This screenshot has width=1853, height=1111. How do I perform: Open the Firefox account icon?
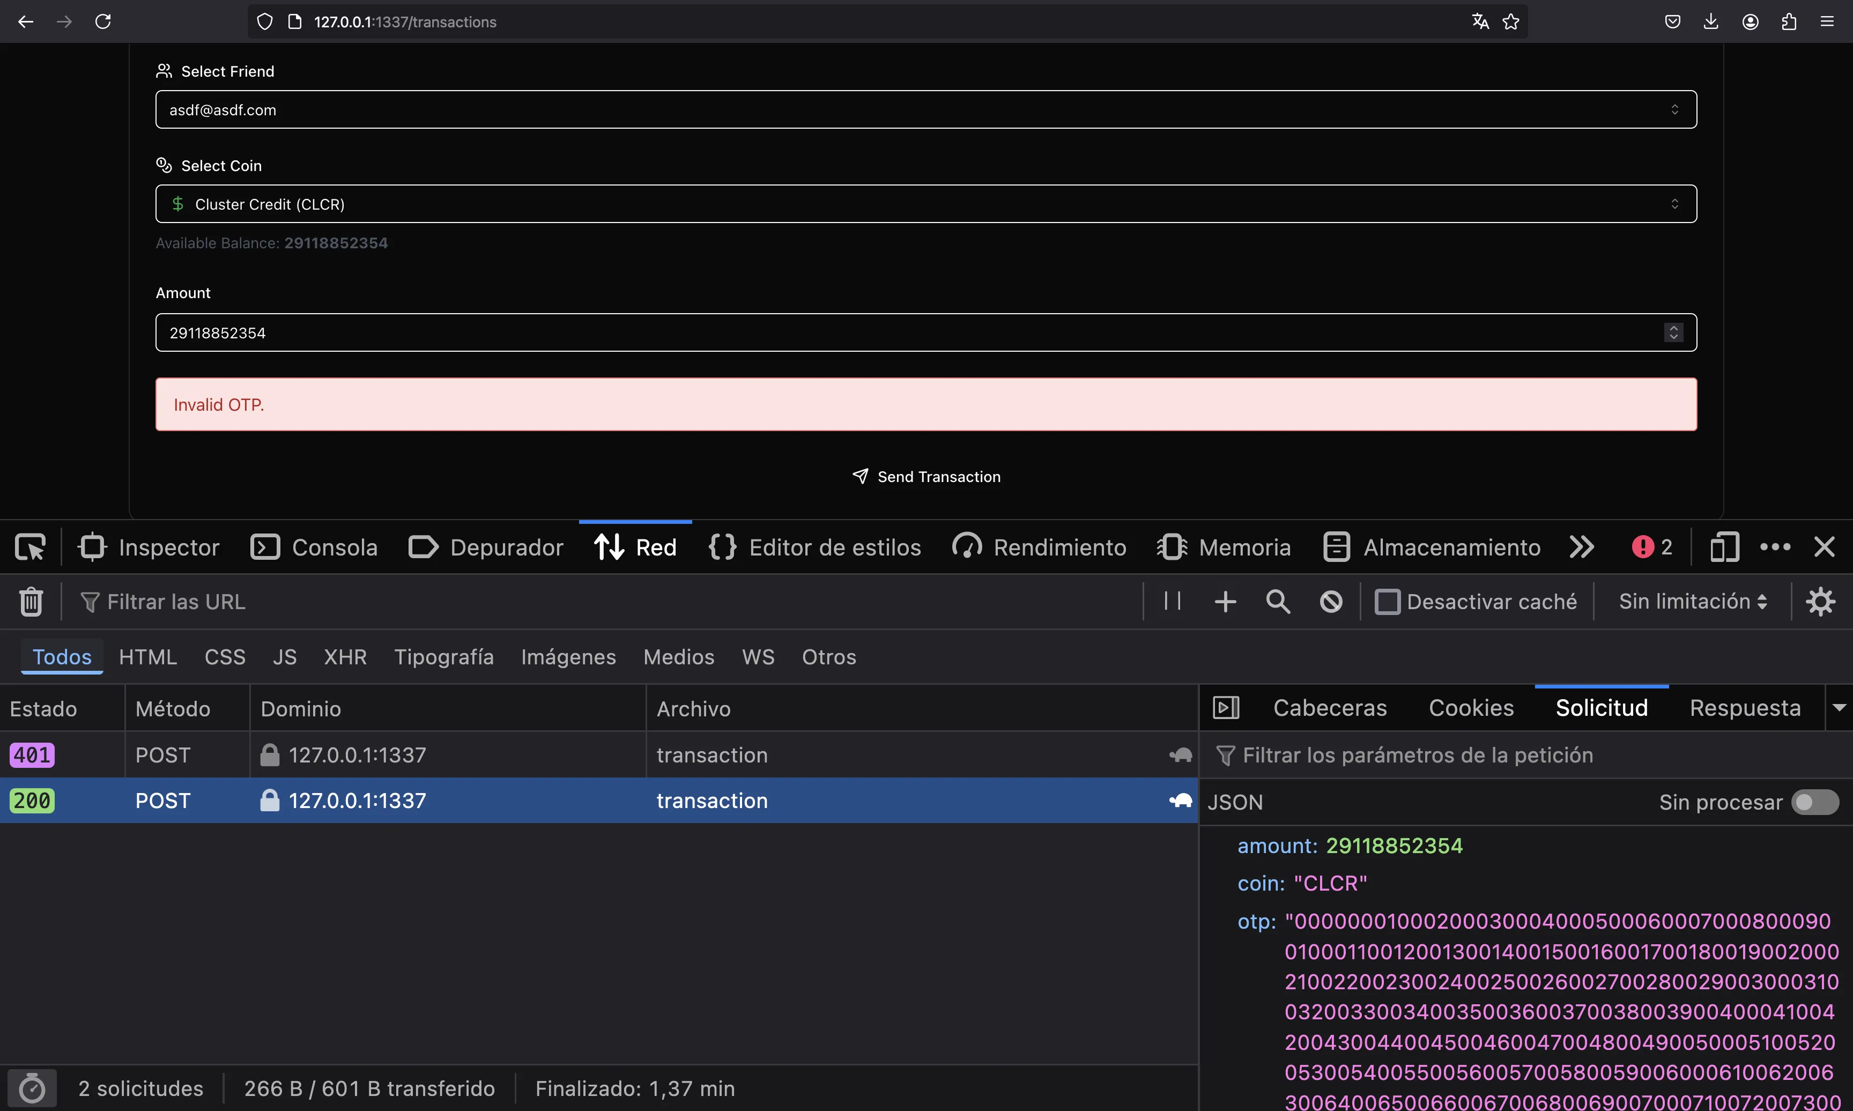click(x=1750, y=21)
